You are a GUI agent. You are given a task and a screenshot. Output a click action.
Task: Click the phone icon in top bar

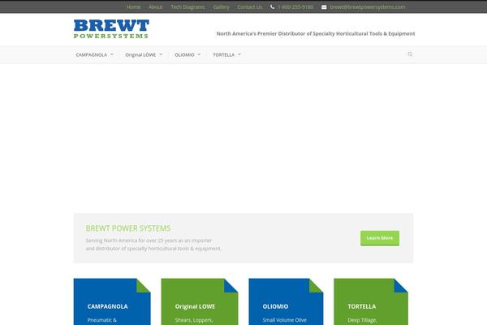coord(272,6)
